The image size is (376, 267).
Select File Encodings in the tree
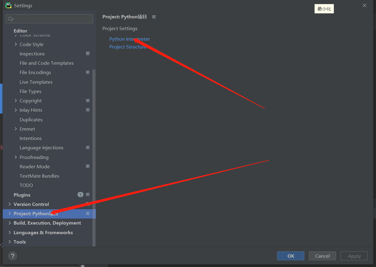[35, 72]
